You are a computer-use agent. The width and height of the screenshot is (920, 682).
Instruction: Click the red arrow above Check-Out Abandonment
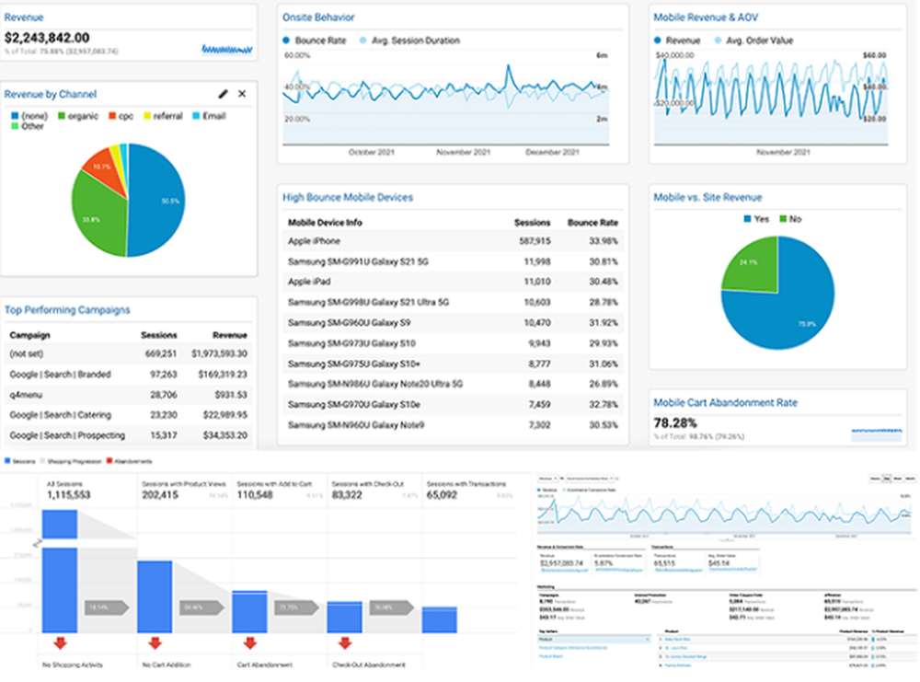click(345, 643)
